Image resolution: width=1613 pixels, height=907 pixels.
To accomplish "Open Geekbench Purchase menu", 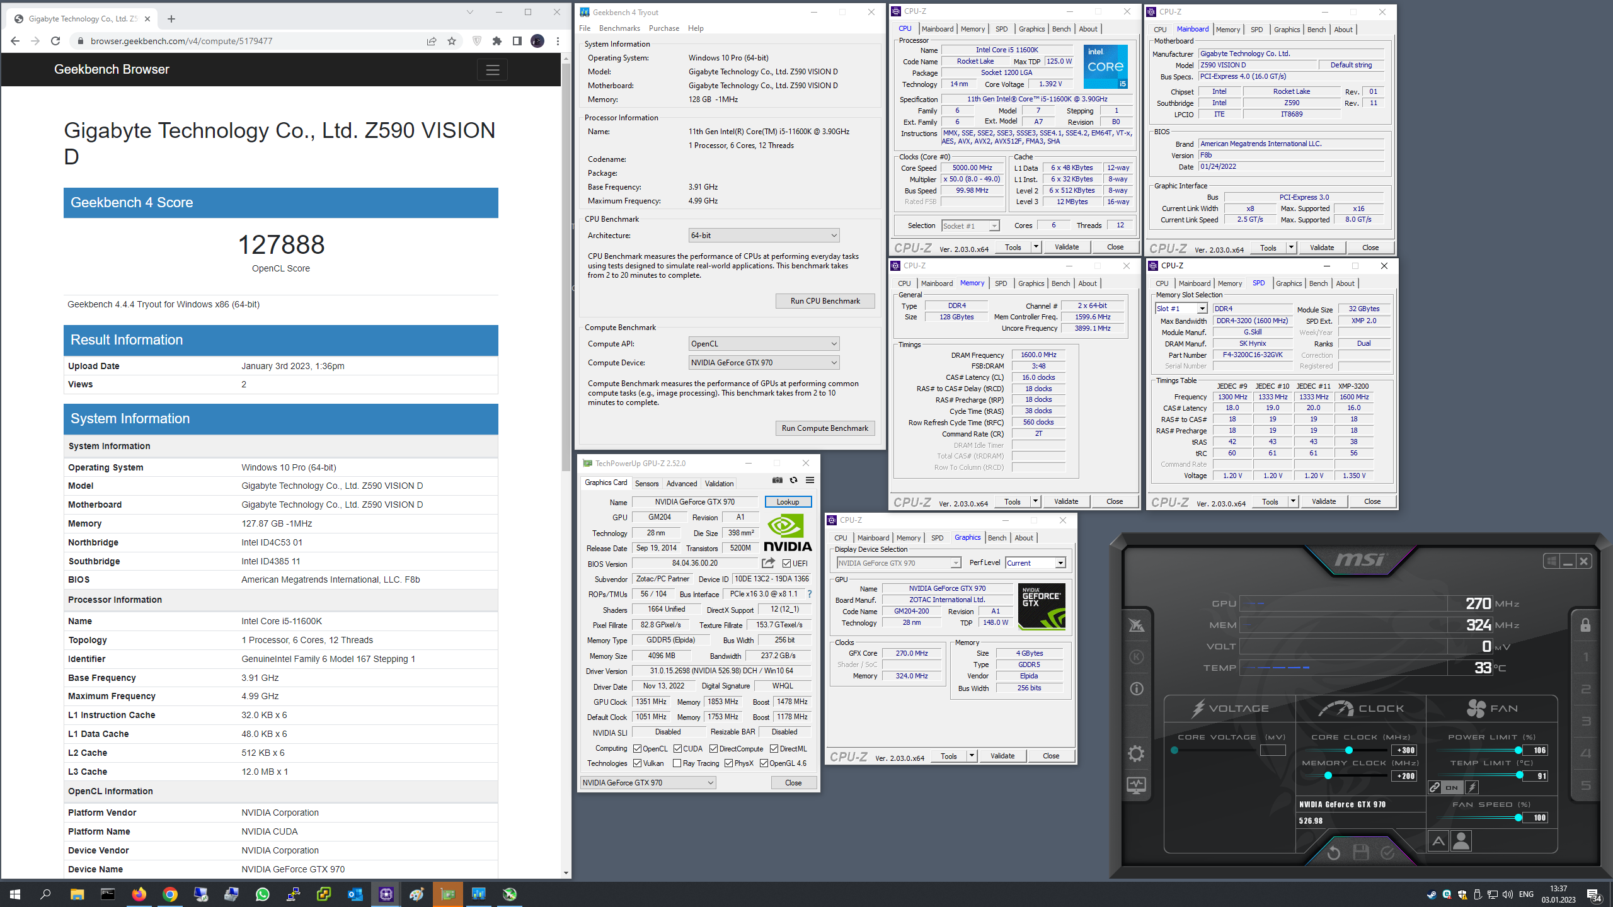I will [664, 28].
